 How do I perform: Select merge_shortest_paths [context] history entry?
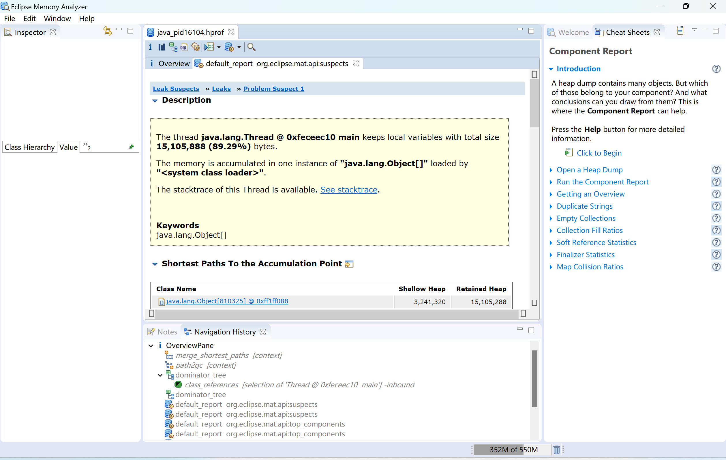[x=229, y=355]
